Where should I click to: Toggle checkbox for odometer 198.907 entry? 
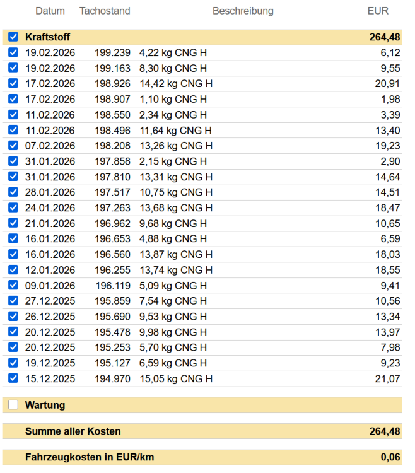tap(13, 99)
